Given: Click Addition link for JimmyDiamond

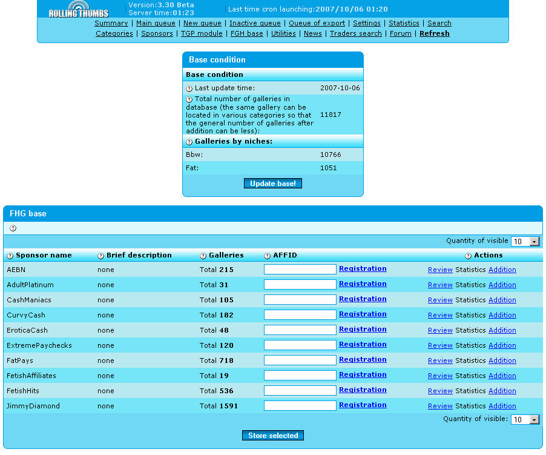Looking at the screenshot, I should pos(502,406).
